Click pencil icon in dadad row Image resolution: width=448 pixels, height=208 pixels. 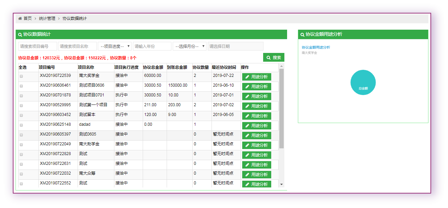pos(247,126)
